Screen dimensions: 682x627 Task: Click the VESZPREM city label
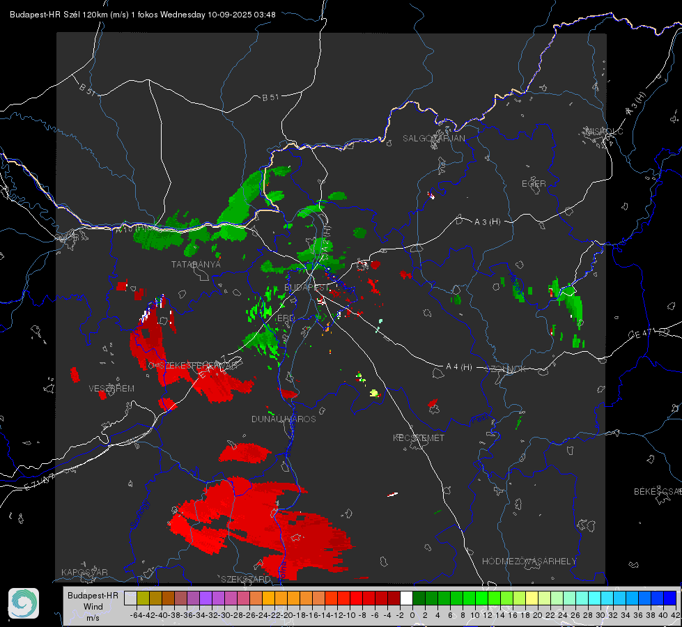(111, 388)
